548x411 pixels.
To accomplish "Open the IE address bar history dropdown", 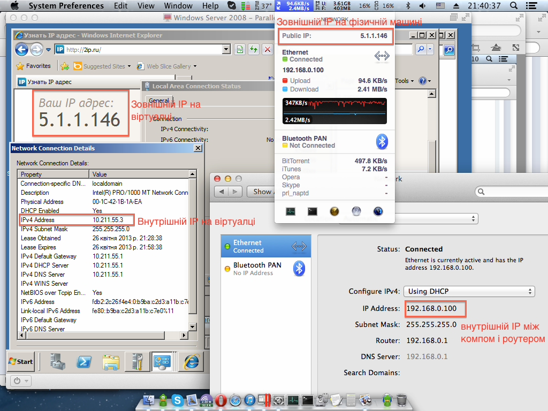I will (226, 50).
